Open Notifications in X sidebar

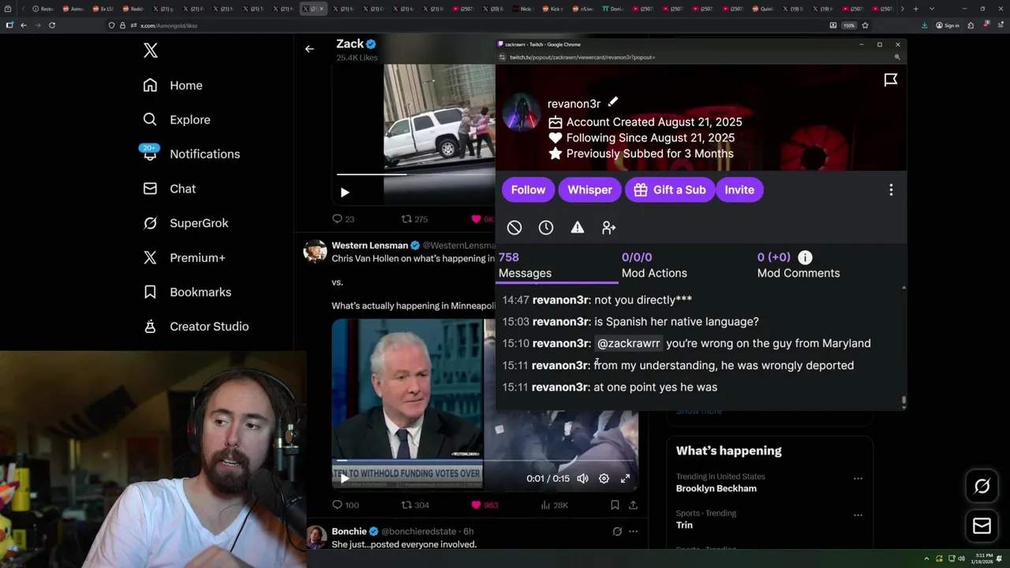click(x=191, y=154)
